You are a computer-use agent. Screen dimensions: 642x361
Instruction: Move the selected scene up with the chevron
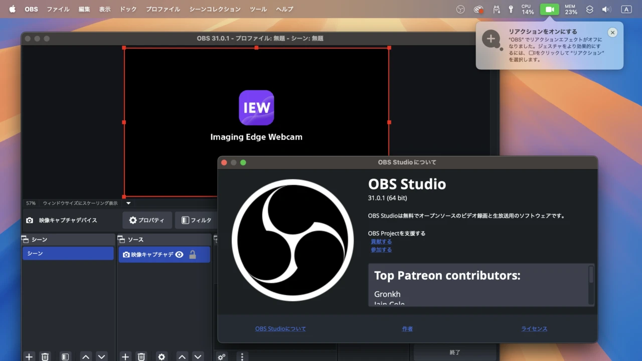pos(86,356)
